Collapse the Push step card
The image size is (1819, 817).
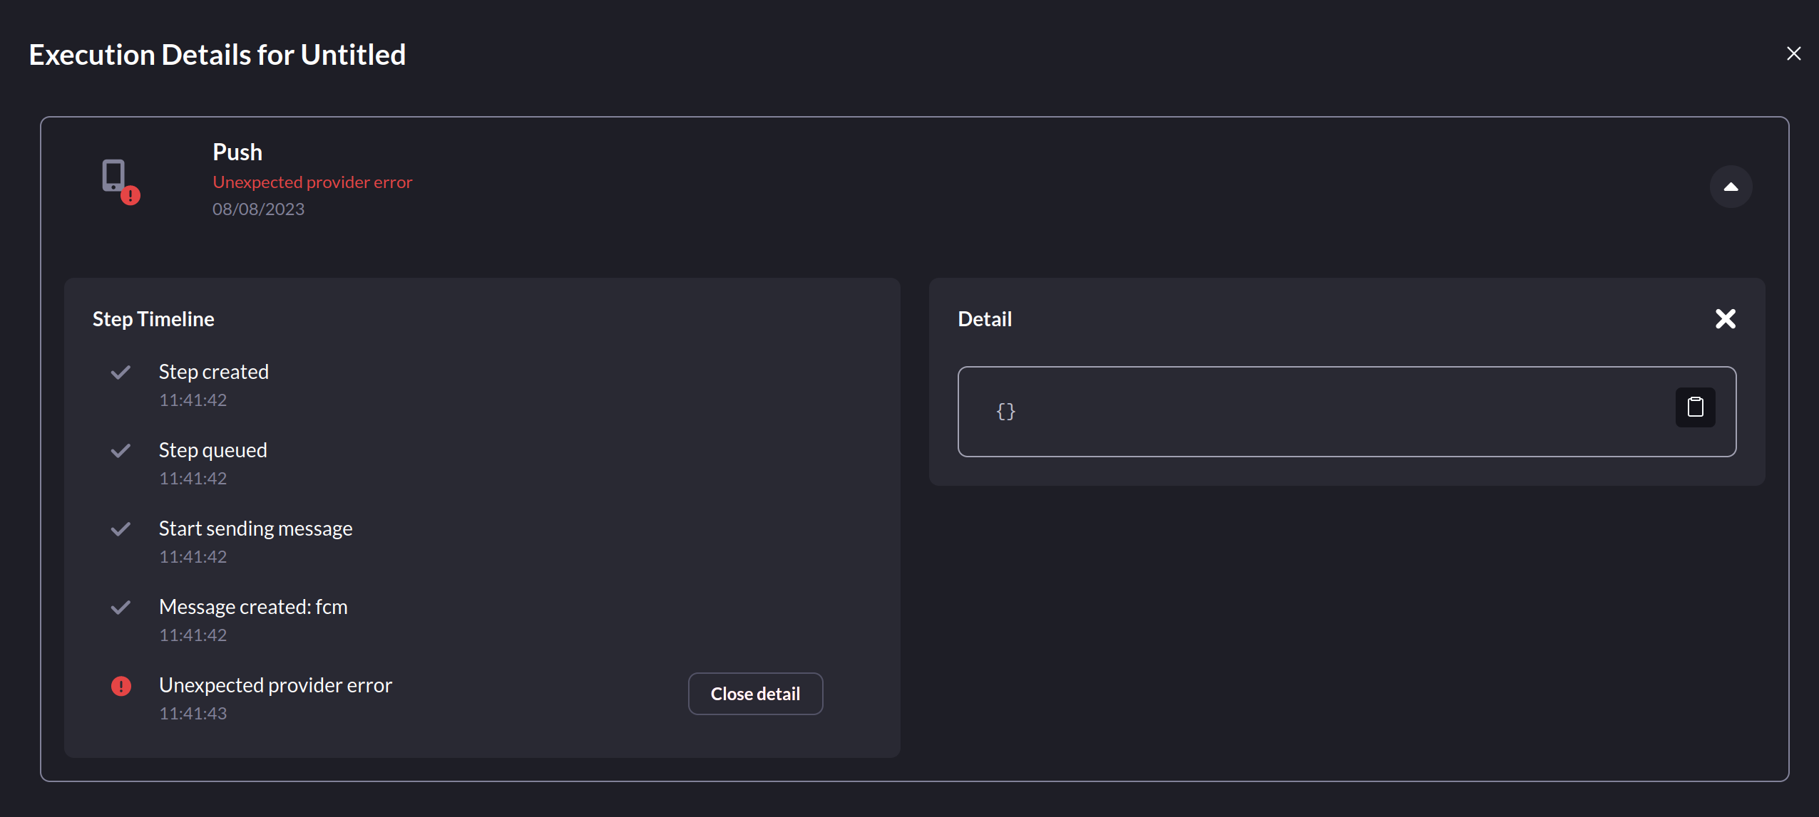1731,187
